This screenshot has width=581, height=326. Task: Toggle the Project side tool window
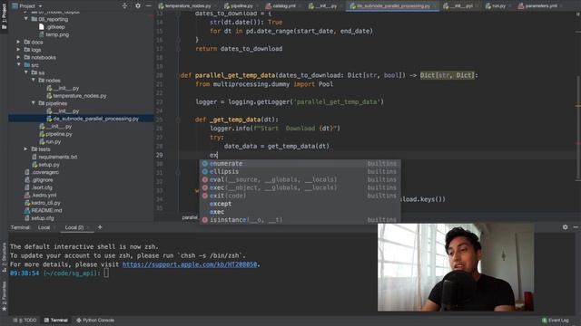4,16
